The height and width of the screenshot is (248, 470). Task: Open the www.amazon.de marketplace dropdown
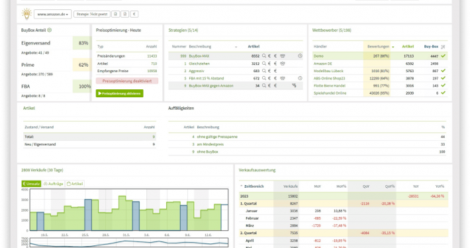pos(53,14)
